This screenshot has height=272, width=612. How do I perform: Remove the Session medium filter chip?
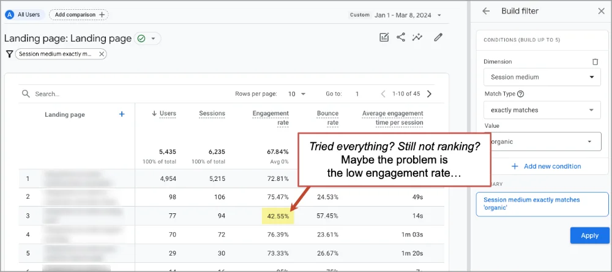[102, 54]
